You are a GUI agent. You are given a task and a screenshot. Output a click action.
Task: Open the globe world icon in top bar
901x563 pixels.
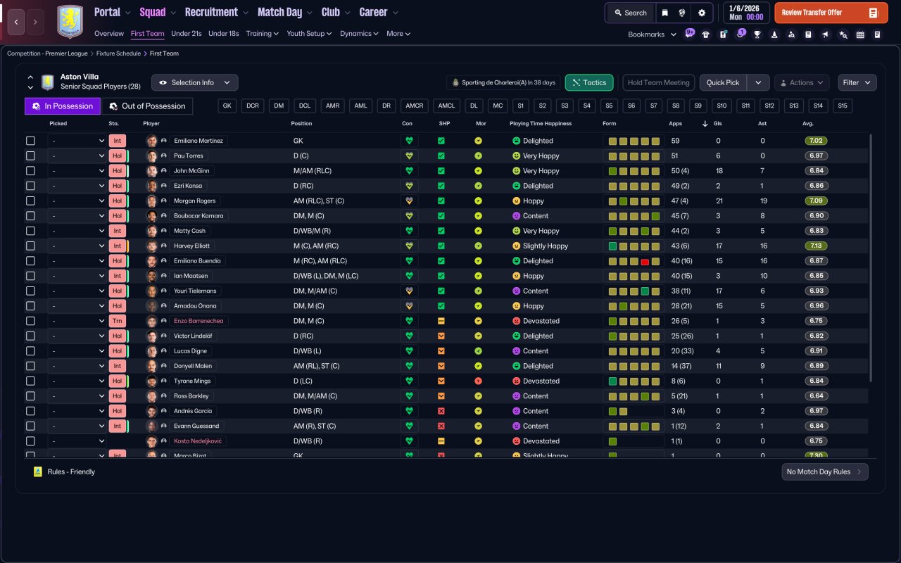[683, 13]
